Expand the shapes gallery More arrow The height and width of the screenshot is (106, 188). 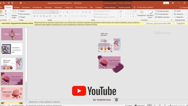[135, 17]
